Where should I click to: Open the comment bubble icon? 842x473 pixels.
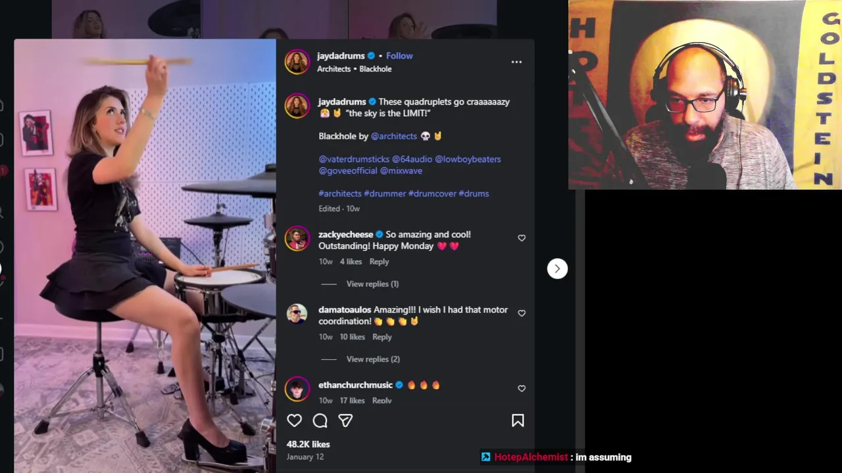320,420
